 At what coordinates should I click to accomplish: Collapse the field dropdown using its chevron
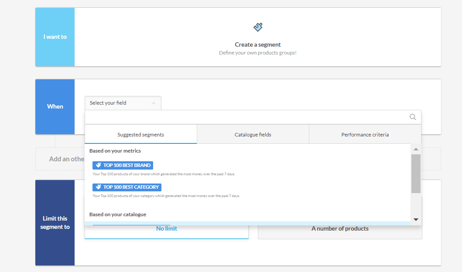click(x=154, y=103)
